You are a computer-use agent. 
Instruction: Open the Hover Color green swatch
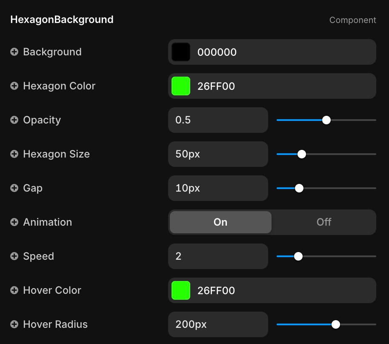(181, 290)
